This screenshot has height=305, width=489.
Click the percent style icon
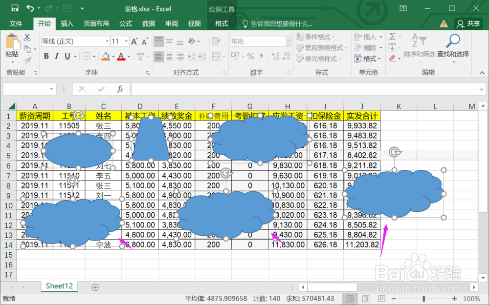tap(250, 56)
